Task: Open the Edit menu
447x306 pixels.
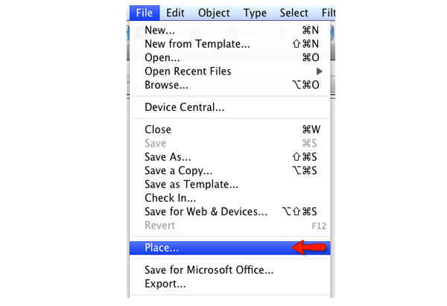Action: click(x=176, y=13)
